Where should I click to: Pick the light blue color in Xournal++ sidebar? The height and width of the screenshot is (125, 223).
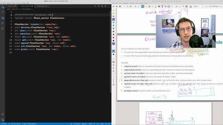(114, 25)
